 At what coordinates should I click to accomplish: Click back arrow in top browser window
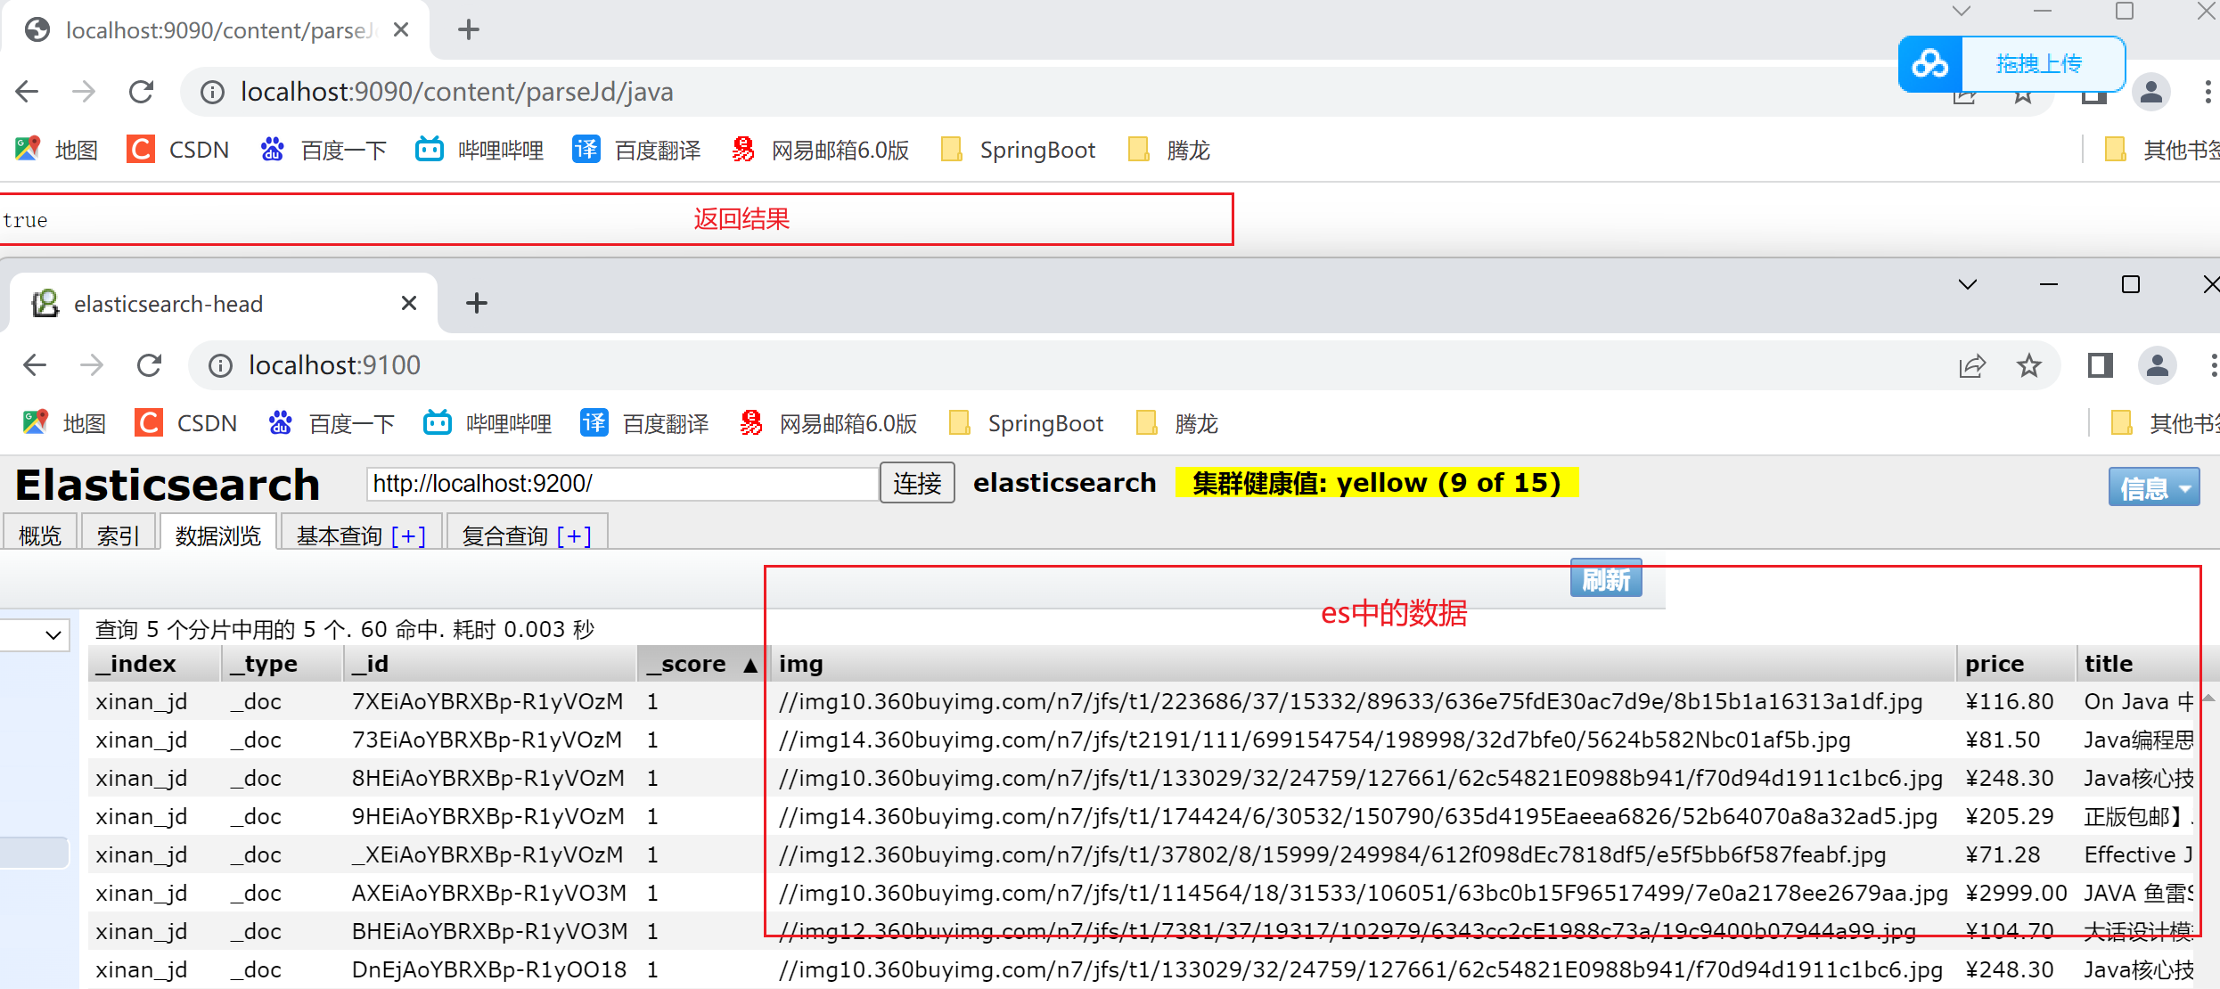pos(28,92)
